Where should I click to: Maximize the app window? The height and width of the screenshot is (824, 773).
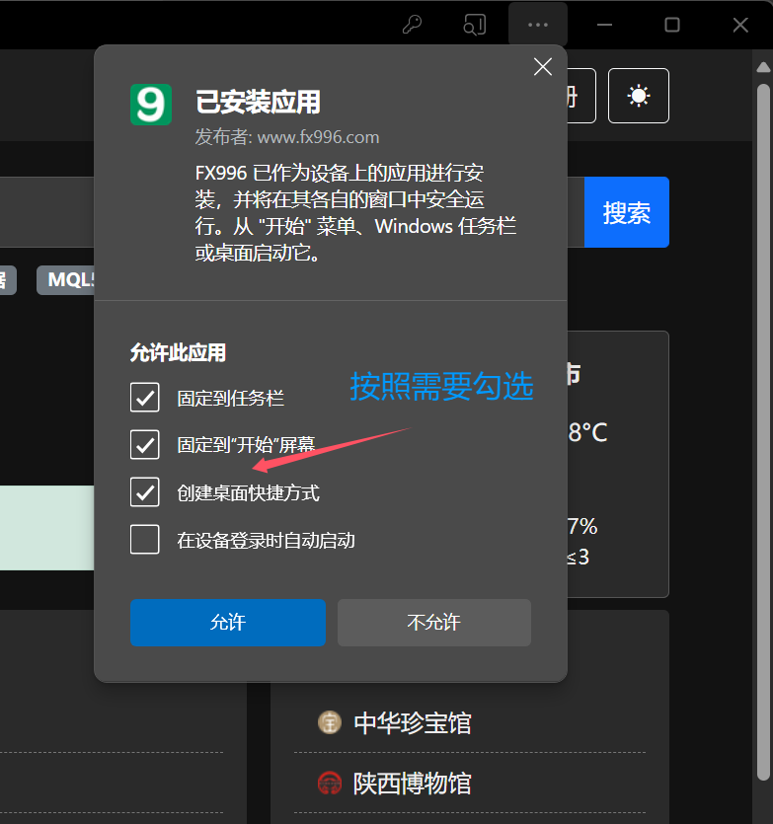click(x=672, y=25)
